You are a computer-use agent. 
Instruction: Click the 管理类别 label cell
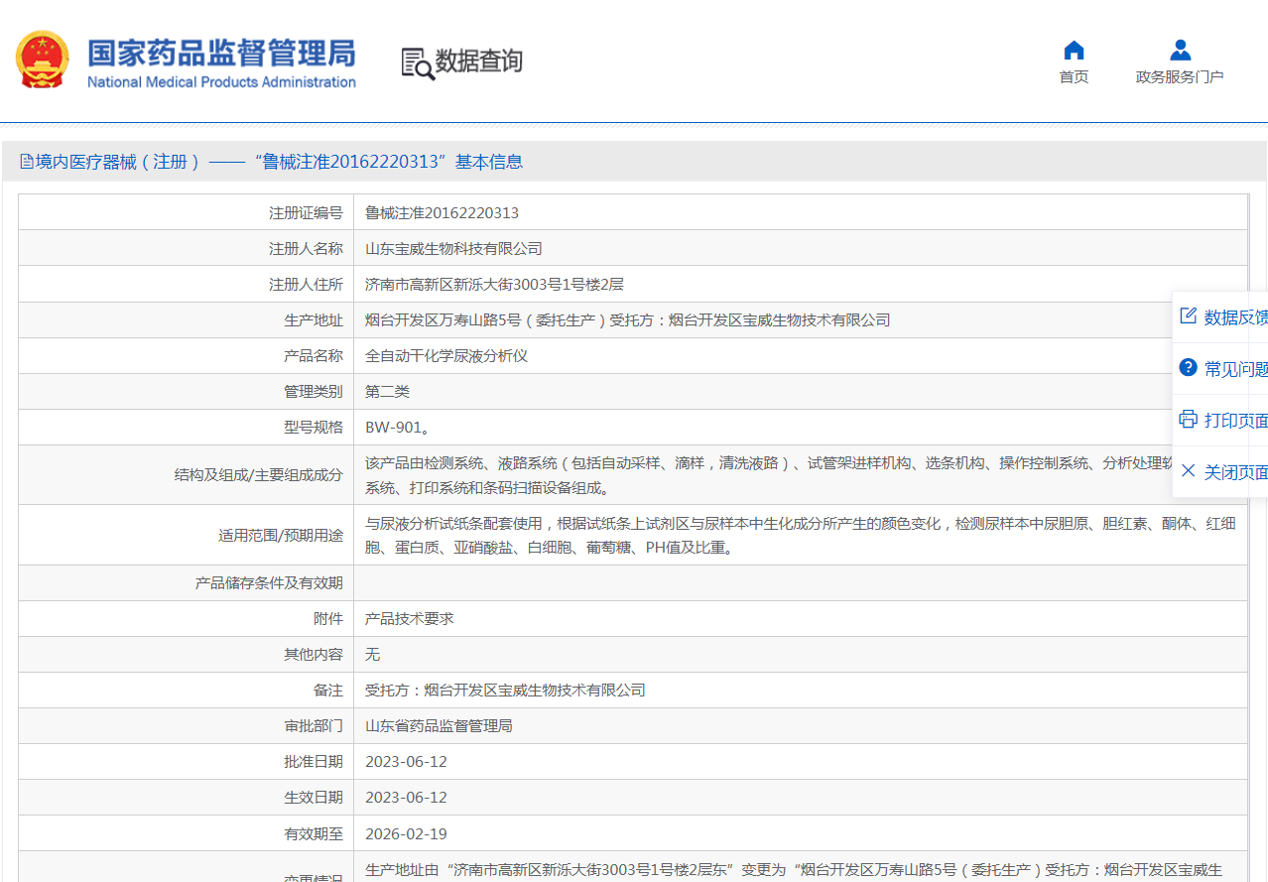187,392
